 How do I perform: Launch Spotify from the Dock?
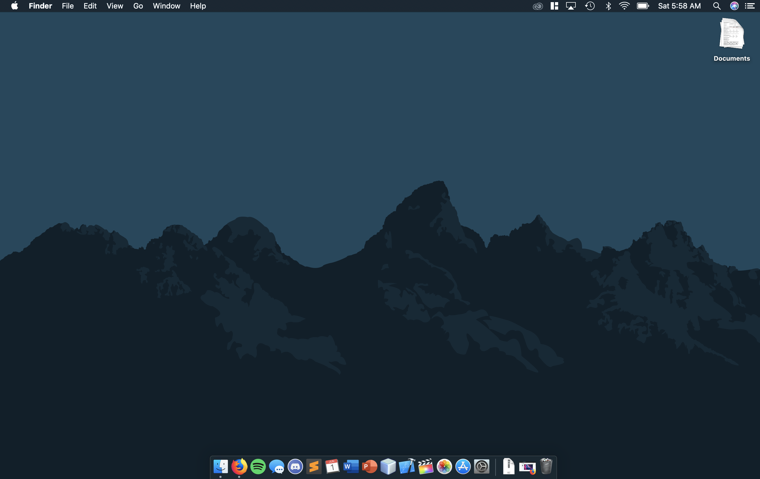258,466
